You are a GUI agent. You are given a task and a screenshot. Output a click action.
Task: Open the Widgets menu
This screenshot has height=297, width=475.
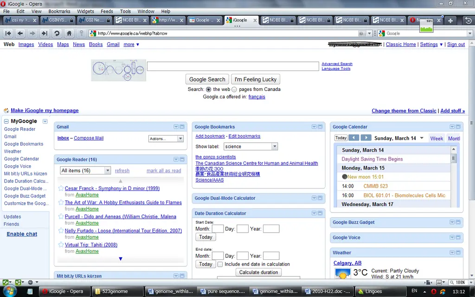[85, 11]
